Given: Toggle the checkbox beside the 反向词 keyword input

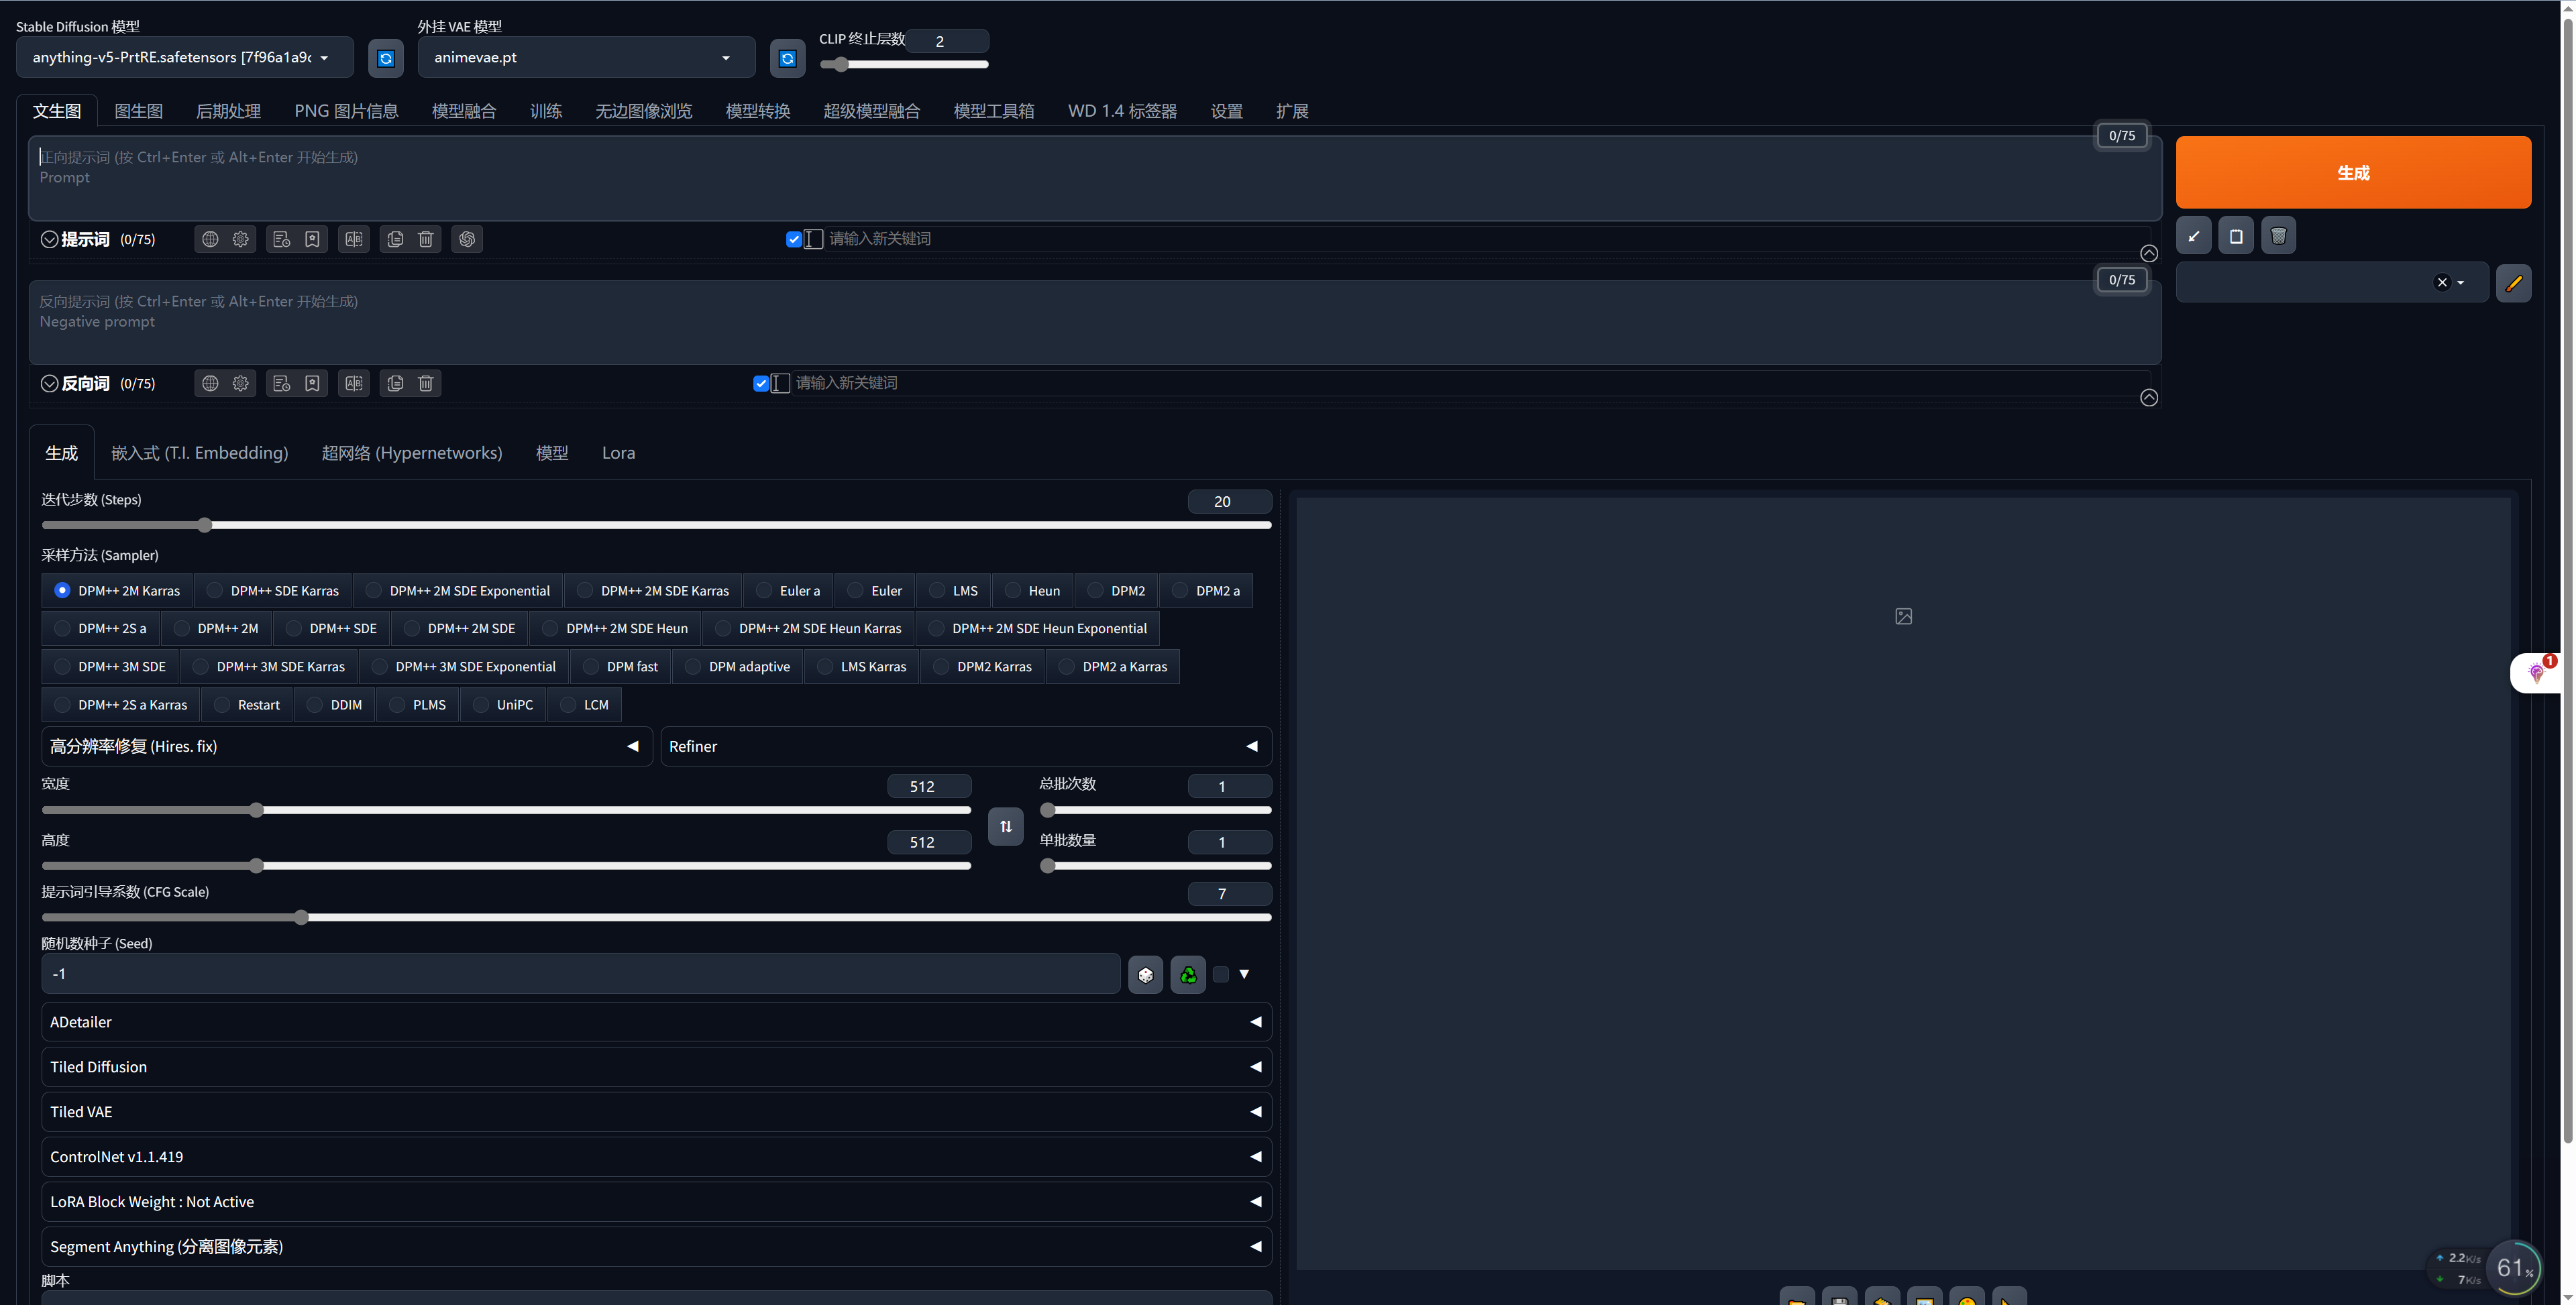Looking at the screenshot, I should coord(761,383).
